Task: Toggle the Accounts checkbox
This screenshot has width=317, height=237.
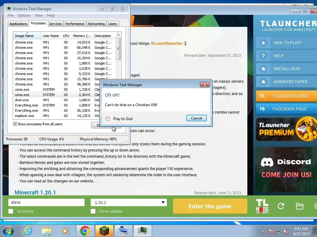Action: click(x=11, y=211)
